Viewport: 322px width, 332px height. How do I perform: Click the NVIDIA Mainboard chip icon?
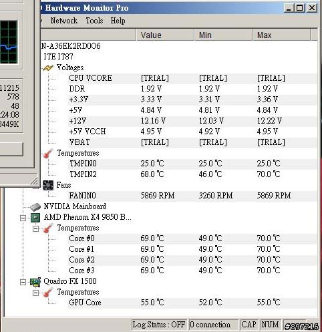click(35, 206)
